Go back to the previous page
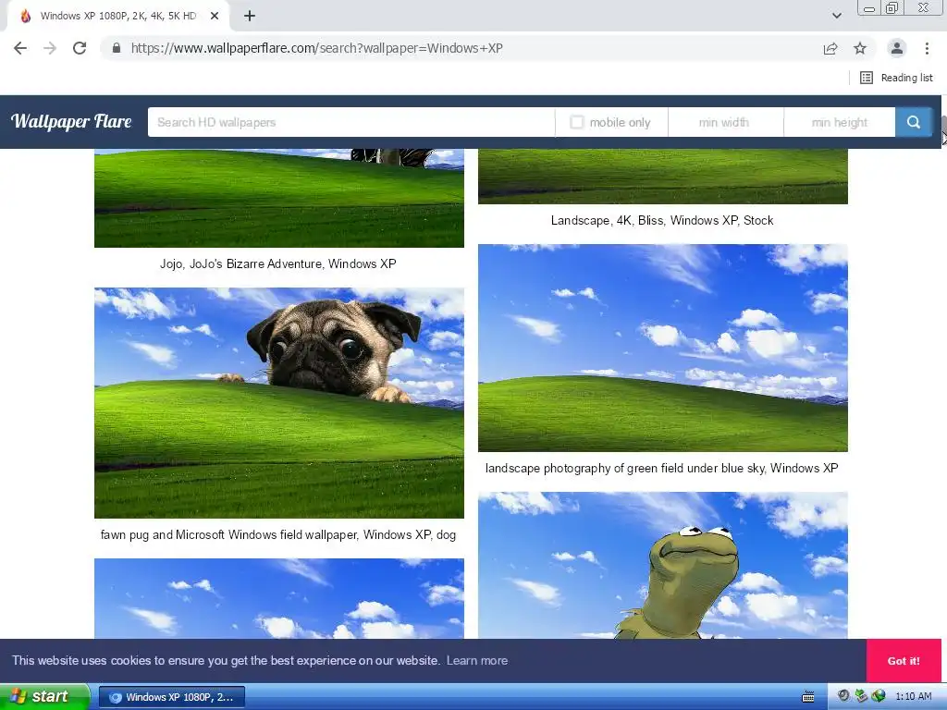This screenshot has height=710, width=947. click(20, 48)
